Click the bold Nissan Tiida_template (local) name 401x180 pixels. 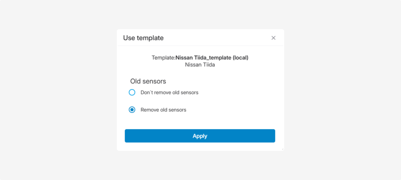pos(212,58)
